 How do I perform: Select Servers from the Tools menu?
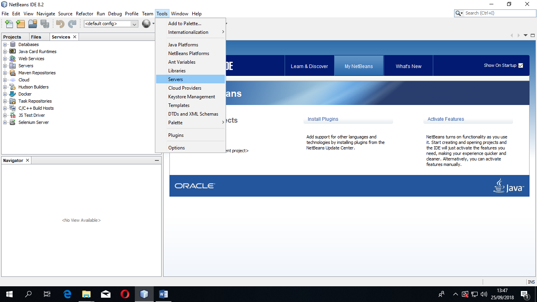[175, 79]
